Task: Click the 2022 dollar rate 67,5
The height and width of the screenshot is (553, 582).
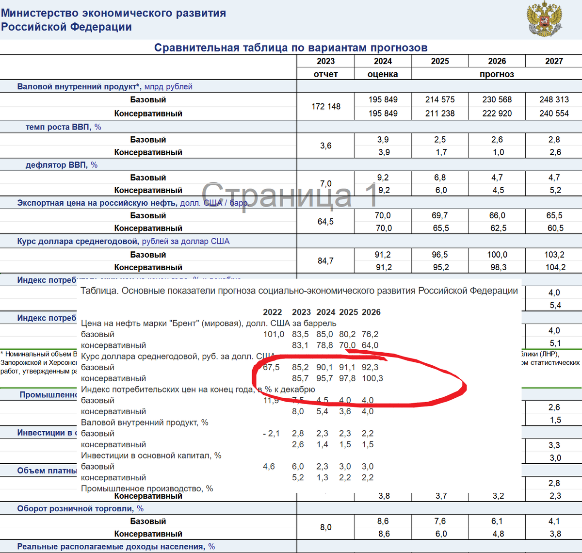Action: (272, 367)
